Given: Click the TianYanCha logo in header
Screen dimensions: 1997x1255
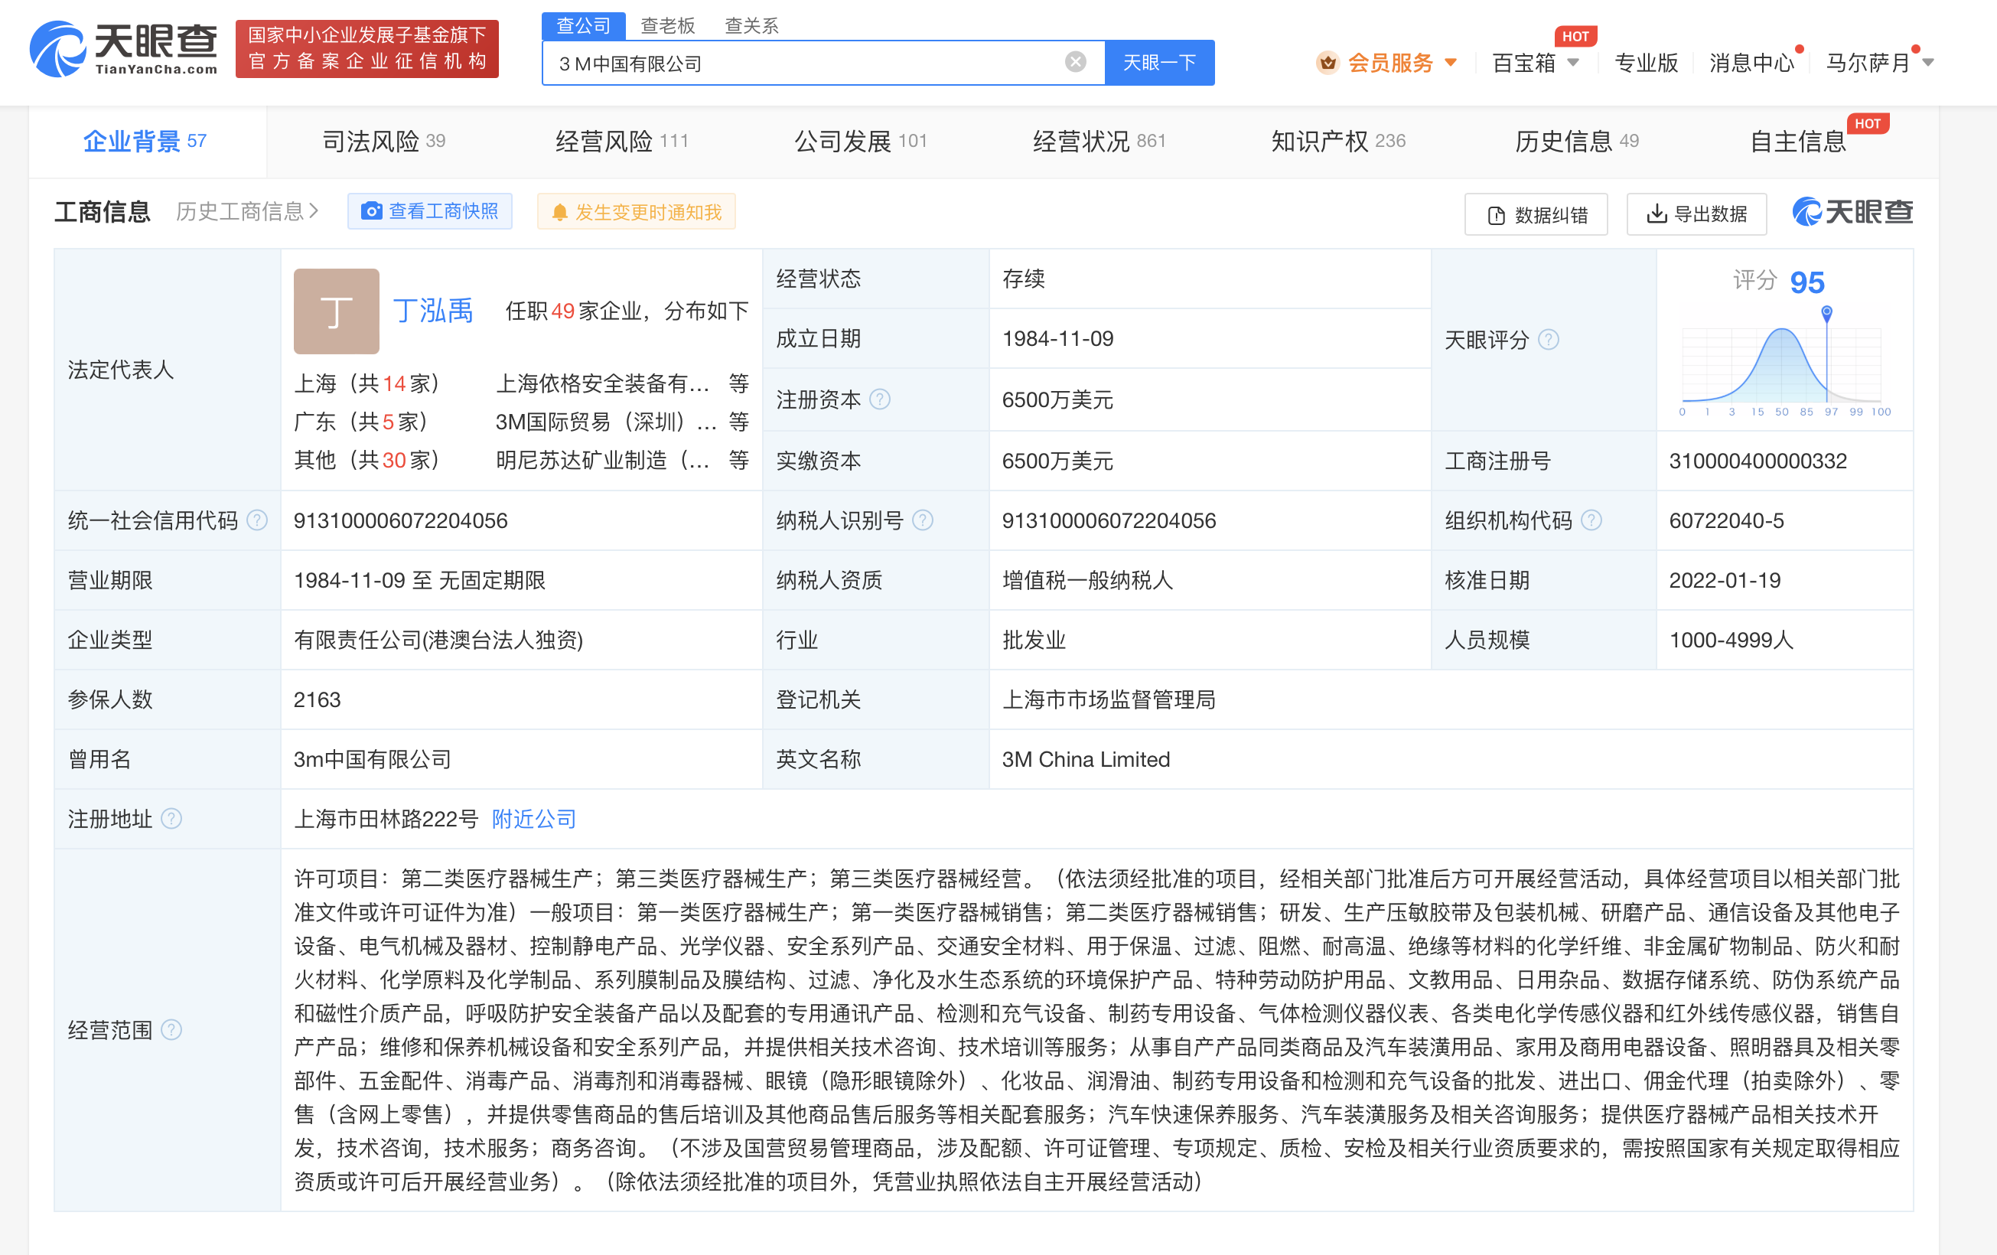Looking at the screenshot, I should tap(123, 49).
